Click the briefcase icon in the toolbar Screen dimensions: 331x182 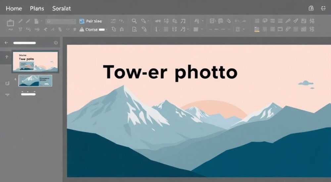(x=10, y=23)
